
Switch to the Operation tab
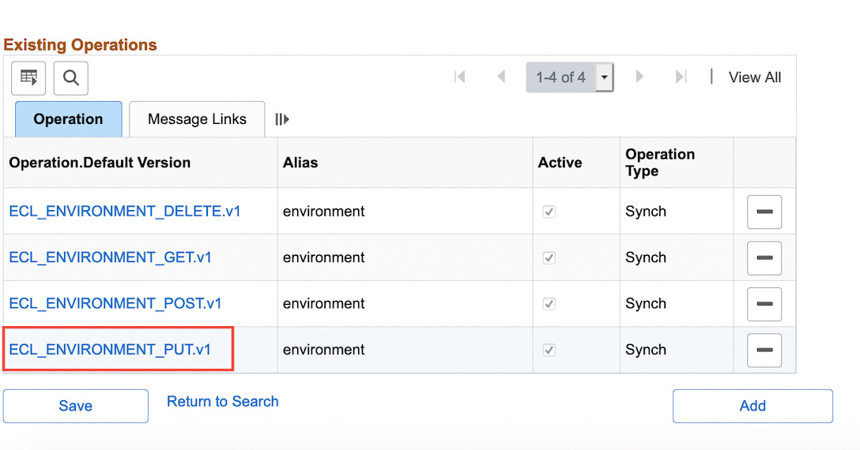pyautogui.click(x=69, y=119)
